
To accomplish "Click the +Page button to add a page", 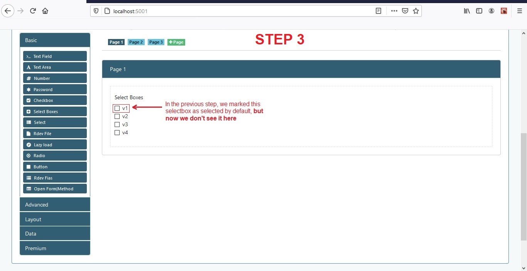I will coord(176,42).
